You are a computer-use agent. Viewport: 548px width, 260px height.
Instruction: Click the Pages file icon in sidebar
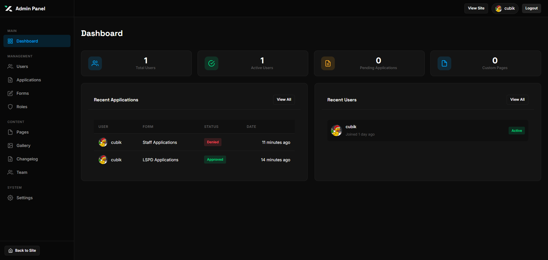click(x=10, y=132)
